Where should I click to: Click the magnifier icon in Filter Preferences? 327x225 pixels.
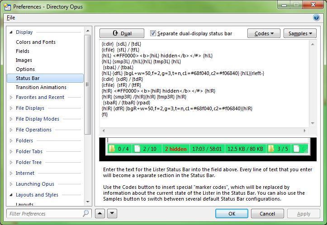pyautogui.click(x=86, y=213)
